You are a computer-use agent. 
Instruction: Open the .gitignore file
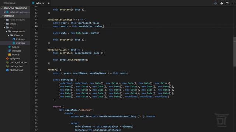(15, 59)
